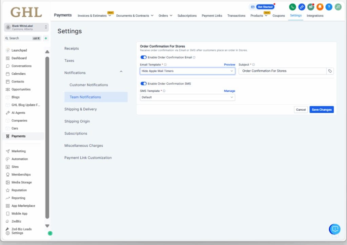
Task: Open Opportunities from the sidebar
Action: 21,89
